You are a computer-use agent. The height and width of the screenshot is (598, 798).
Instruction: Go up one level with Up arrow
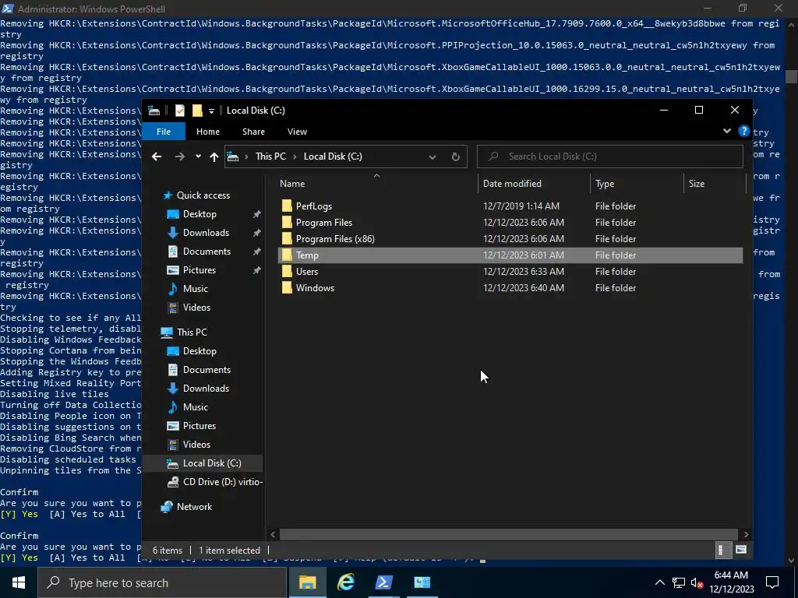(x=214, y=157)
